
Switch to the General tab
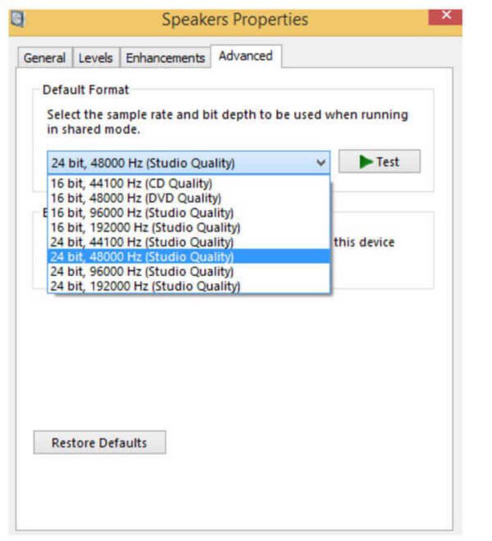(44, 58)
